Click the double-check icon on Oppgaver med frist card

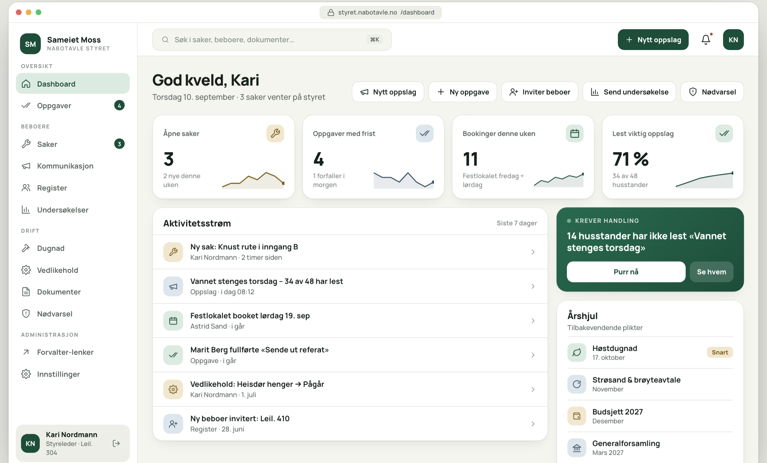(425, 133)
